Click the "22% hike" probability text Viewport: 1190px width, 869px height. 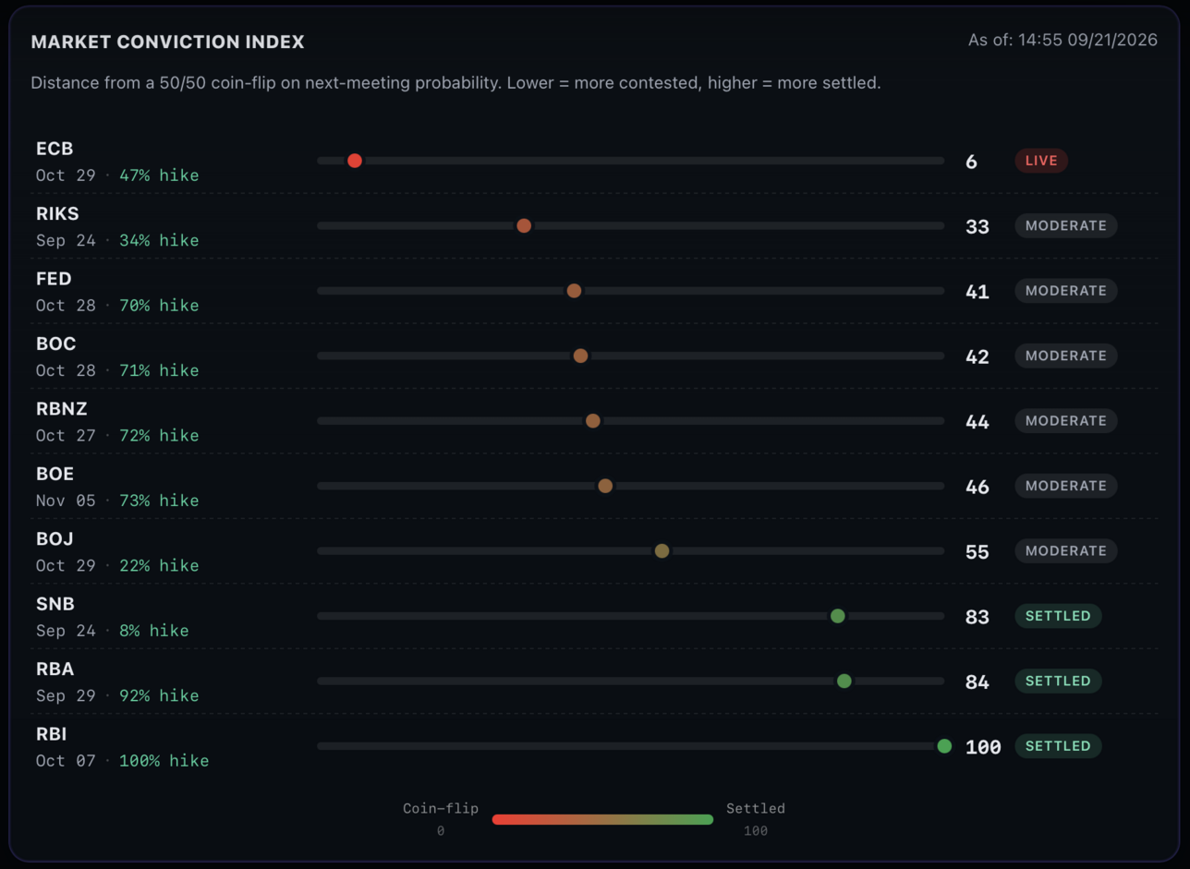coord(159,566)
